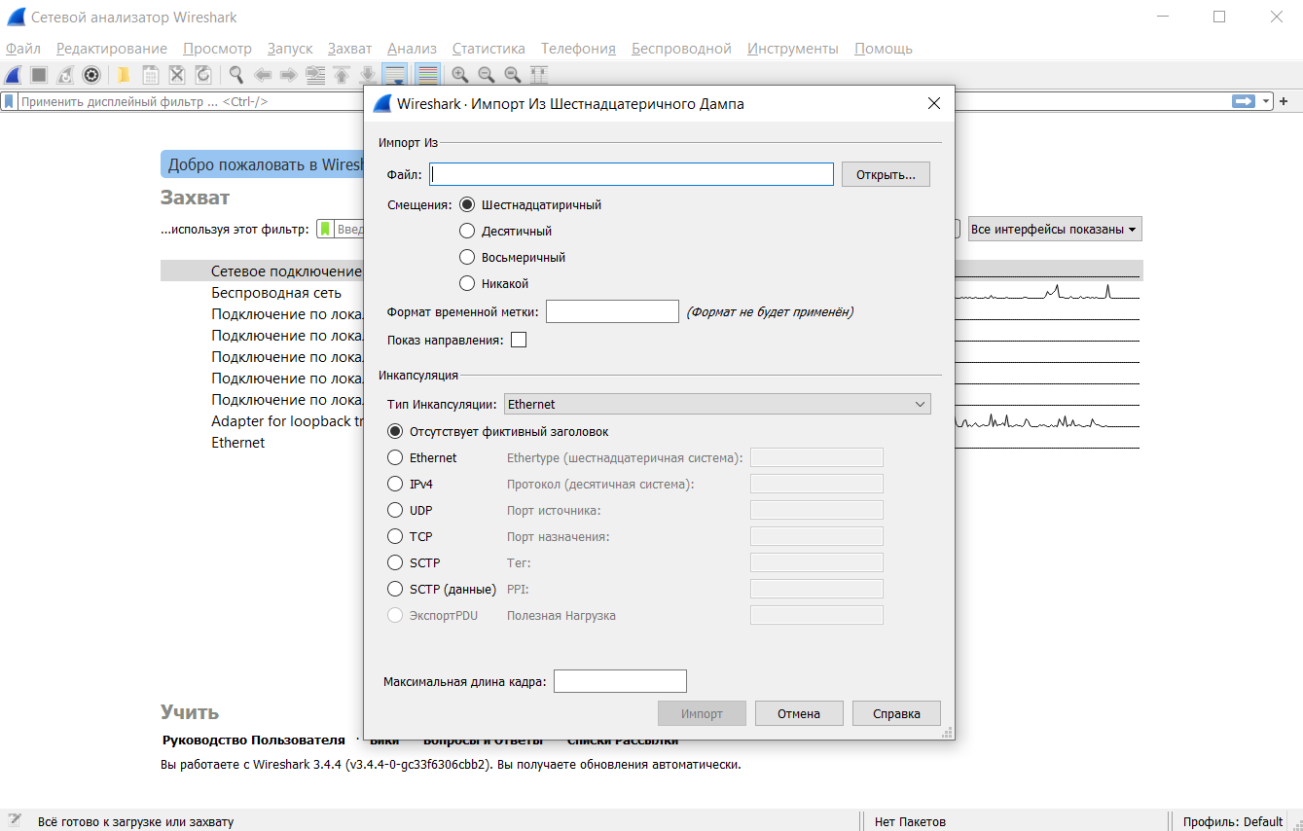Click the find packet magnifier icon
1303x831 pixels.
[235, 75]
